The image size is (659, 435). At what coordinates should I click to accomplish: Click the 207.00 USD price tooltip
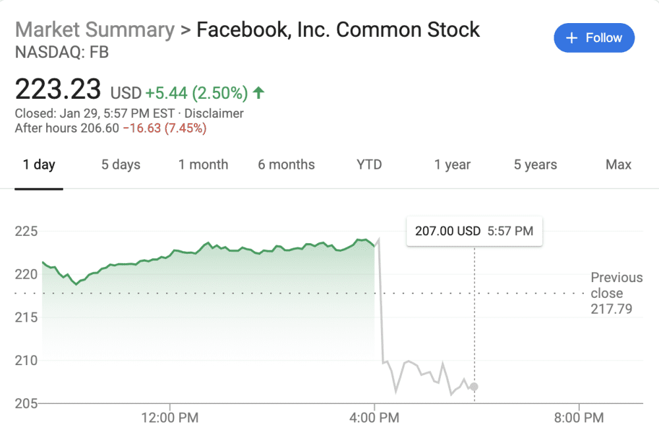coord(474,231)
